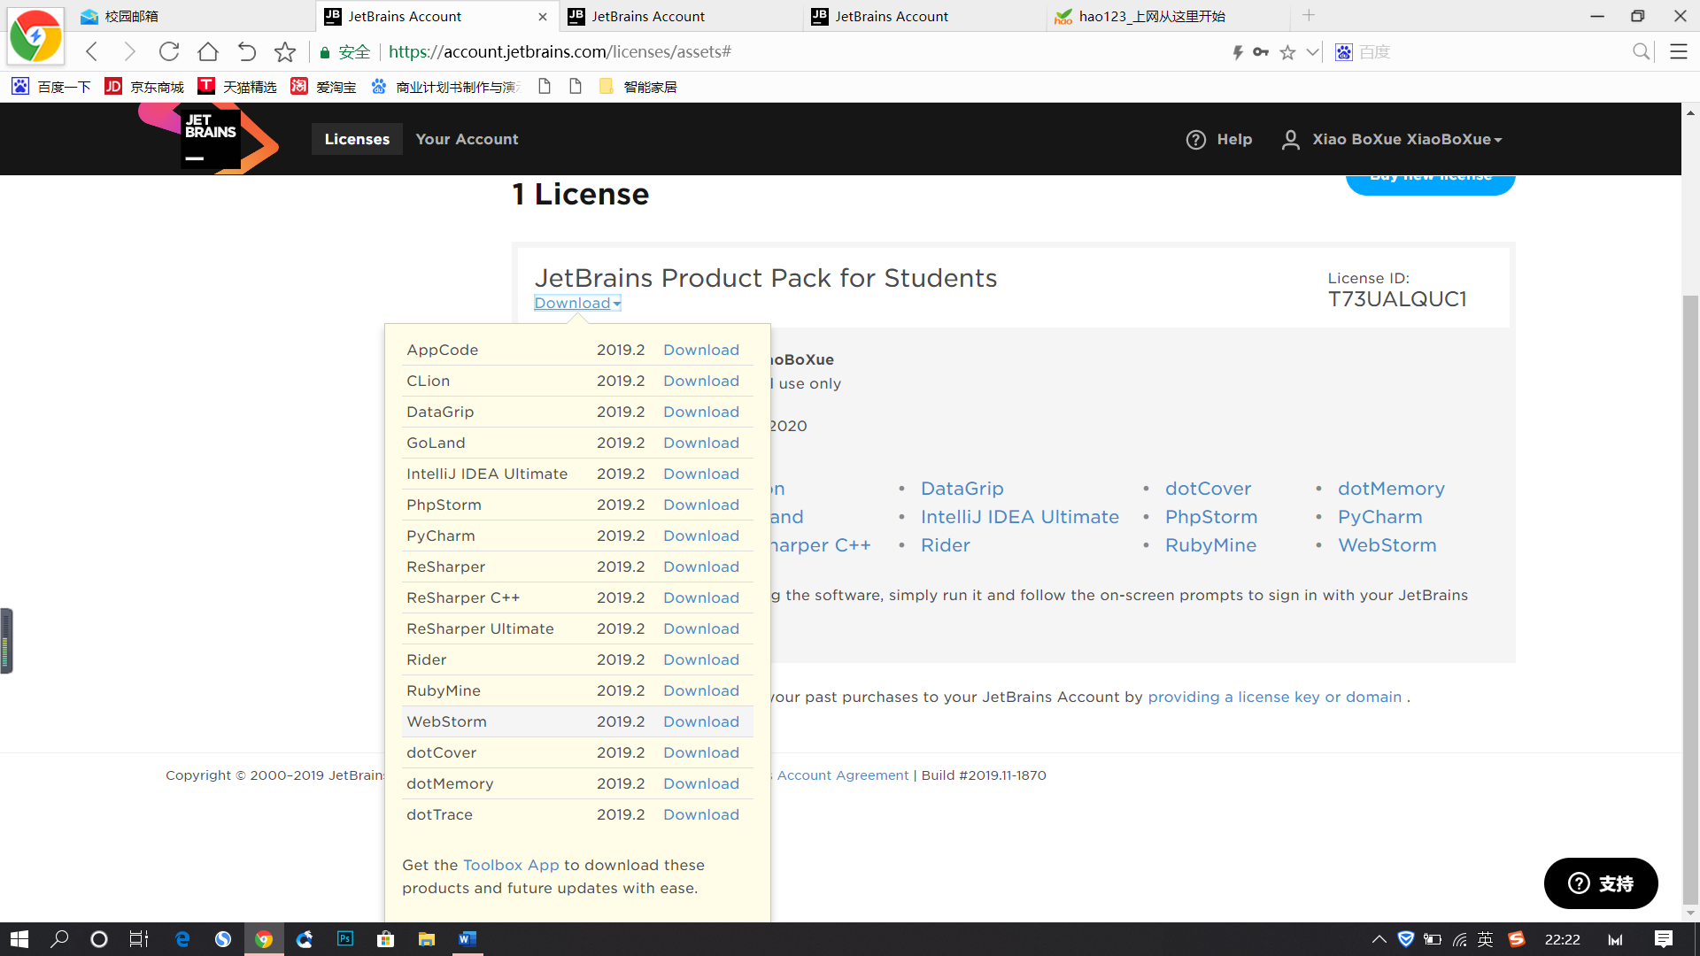This screenshot has height=956, width=1700.
Task: Click the search magnifier icon in browser toolbar
Action: 1641,51
